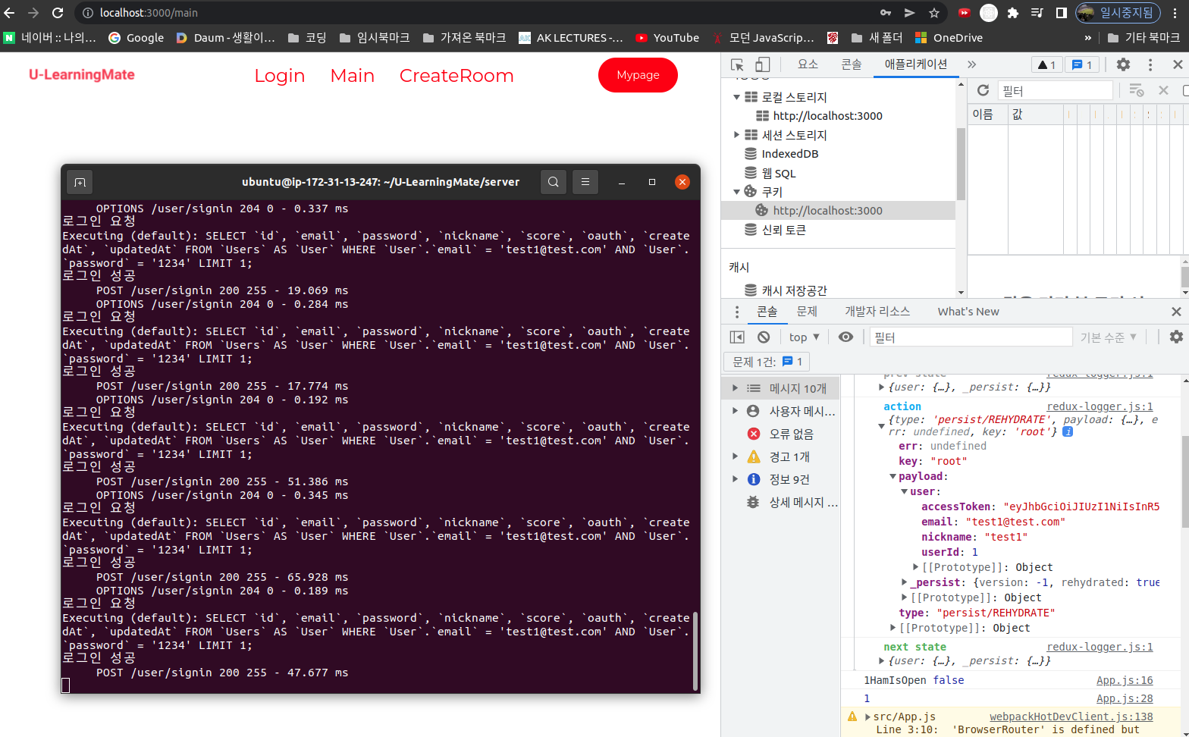Click the inspect element picker icon
Image resolution: width=1189 pixels, height=737 pixels.
[x=737, y=64]
